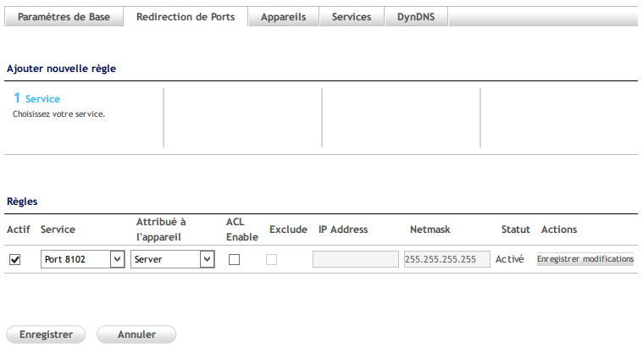Open the Paramètres de Base tab
The width and height of the screenshot is (643, 354).
[64, 17]
